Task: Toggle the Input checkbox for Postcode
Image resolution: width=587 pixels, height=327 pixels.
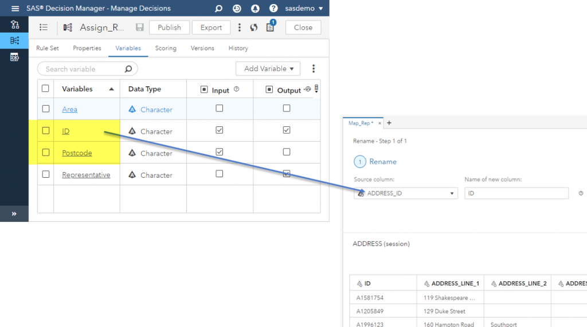Action: pyautogui.click(x=219, y=152)
